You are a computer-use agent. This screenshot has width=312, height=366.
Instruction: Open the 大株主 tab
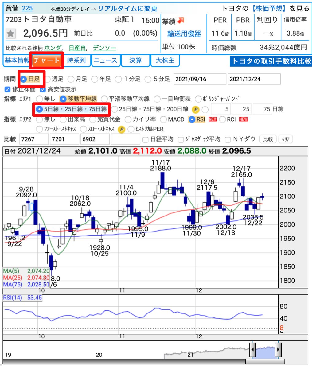click(x=165, y=60)
